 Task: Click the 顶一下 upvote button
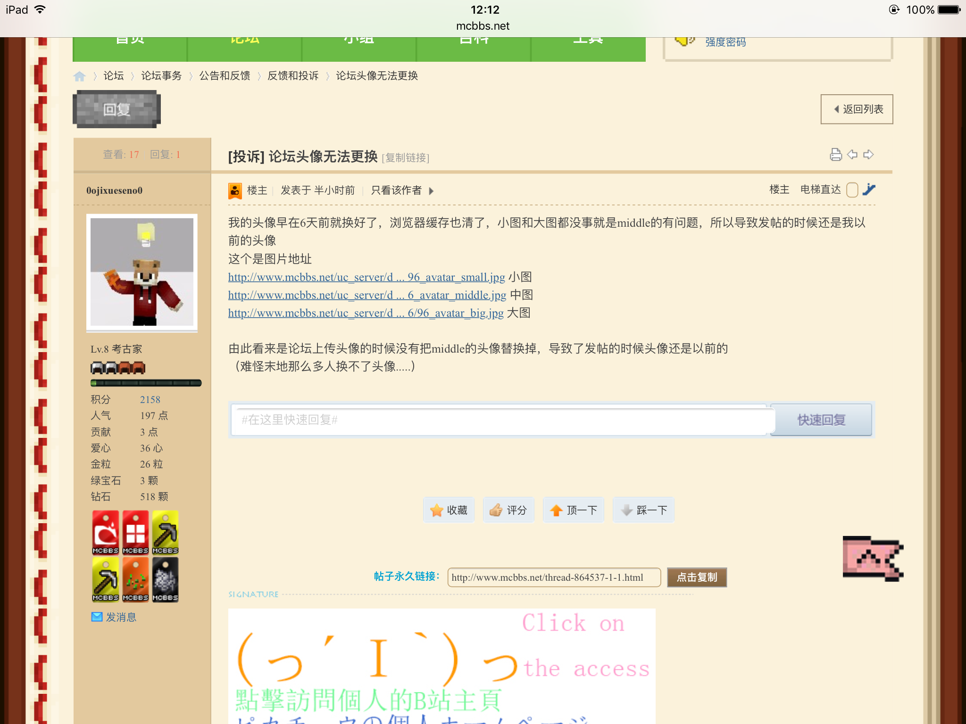[x=574, y=510]
